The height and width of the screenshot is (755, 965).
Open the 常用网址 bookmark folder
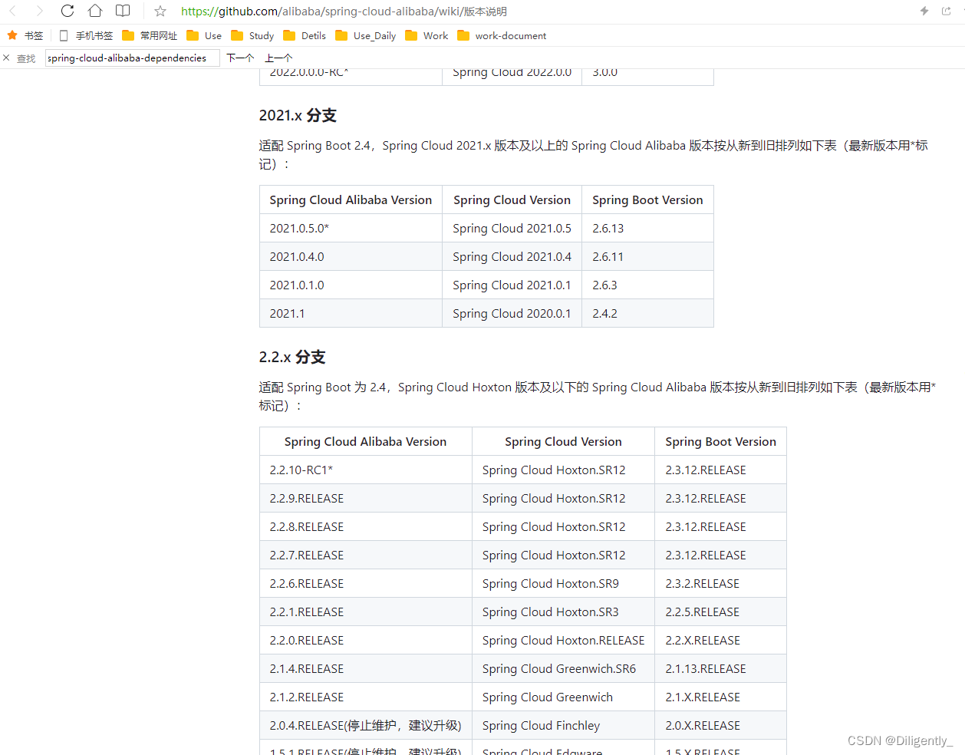point(150,35)
